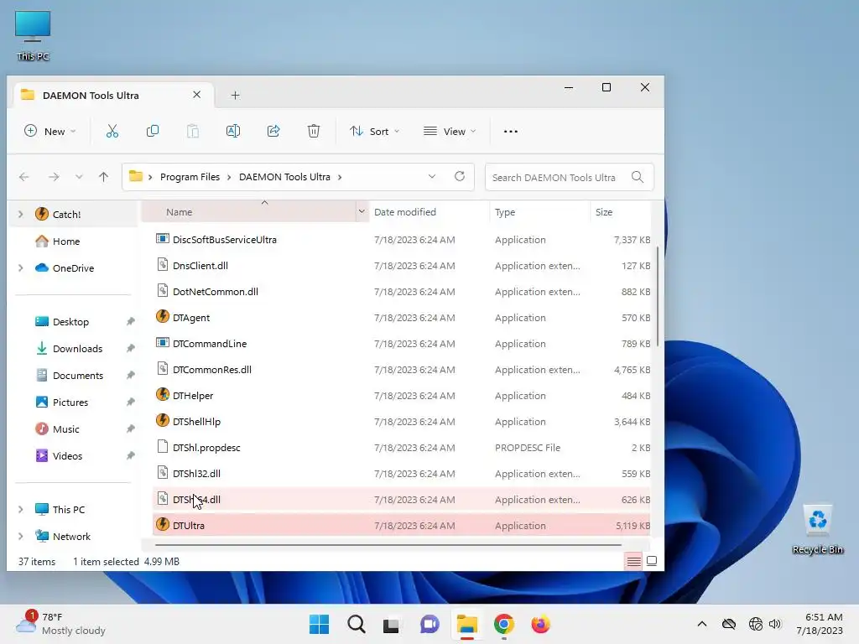The width and height of the screenshot is (859, 644).
Task: Open the See more three-dots menu
Action: click(511, 132)
